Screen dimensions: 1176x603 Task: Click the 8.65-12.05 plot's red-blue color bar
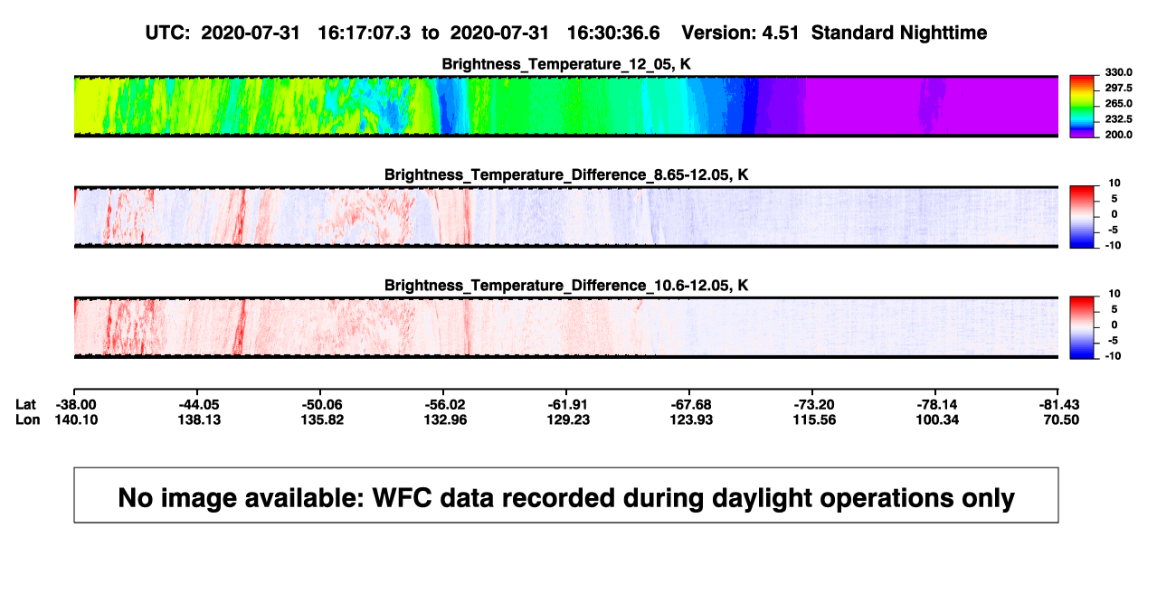pyautogui.click(x=1083, y=217)
